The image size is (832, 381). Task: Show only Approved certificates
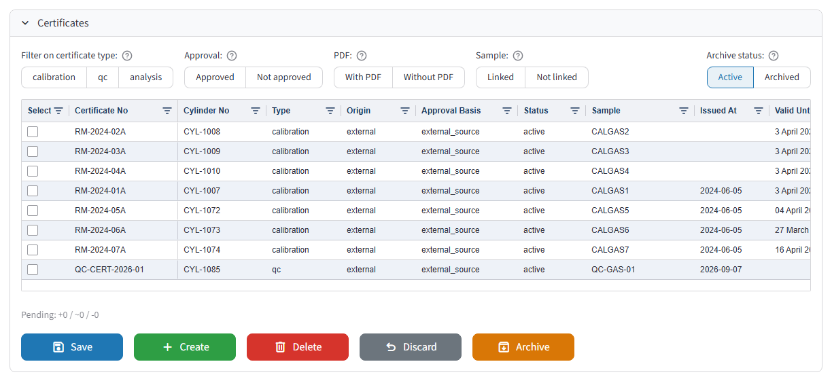215,77
